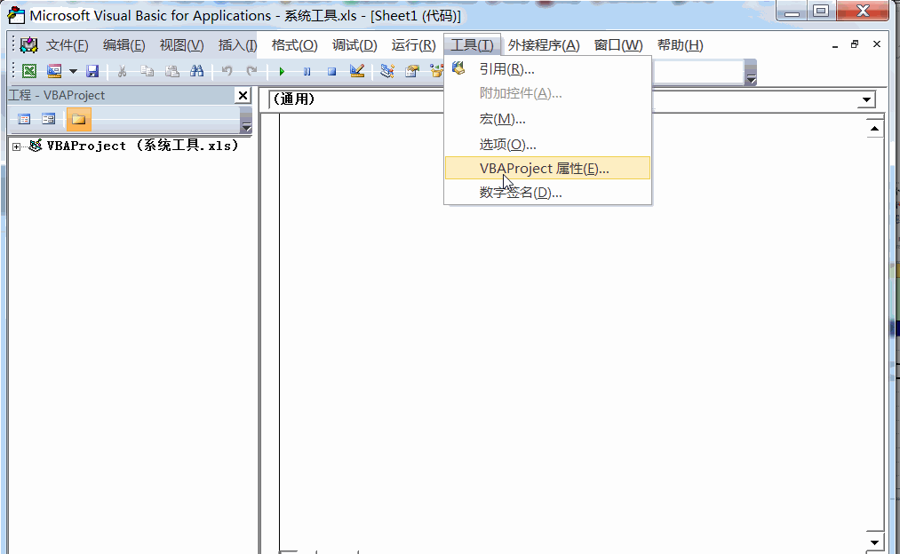Image resolution: width=900 pixels, height=554 pixels.
Task: Minimize the inner code window
Action: pyautogui.click(x=834, y=45)
